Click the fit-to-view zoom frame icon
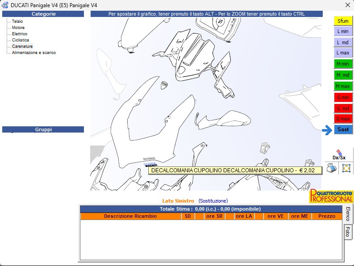The image size is (354, 266). [x=346, y=168]
